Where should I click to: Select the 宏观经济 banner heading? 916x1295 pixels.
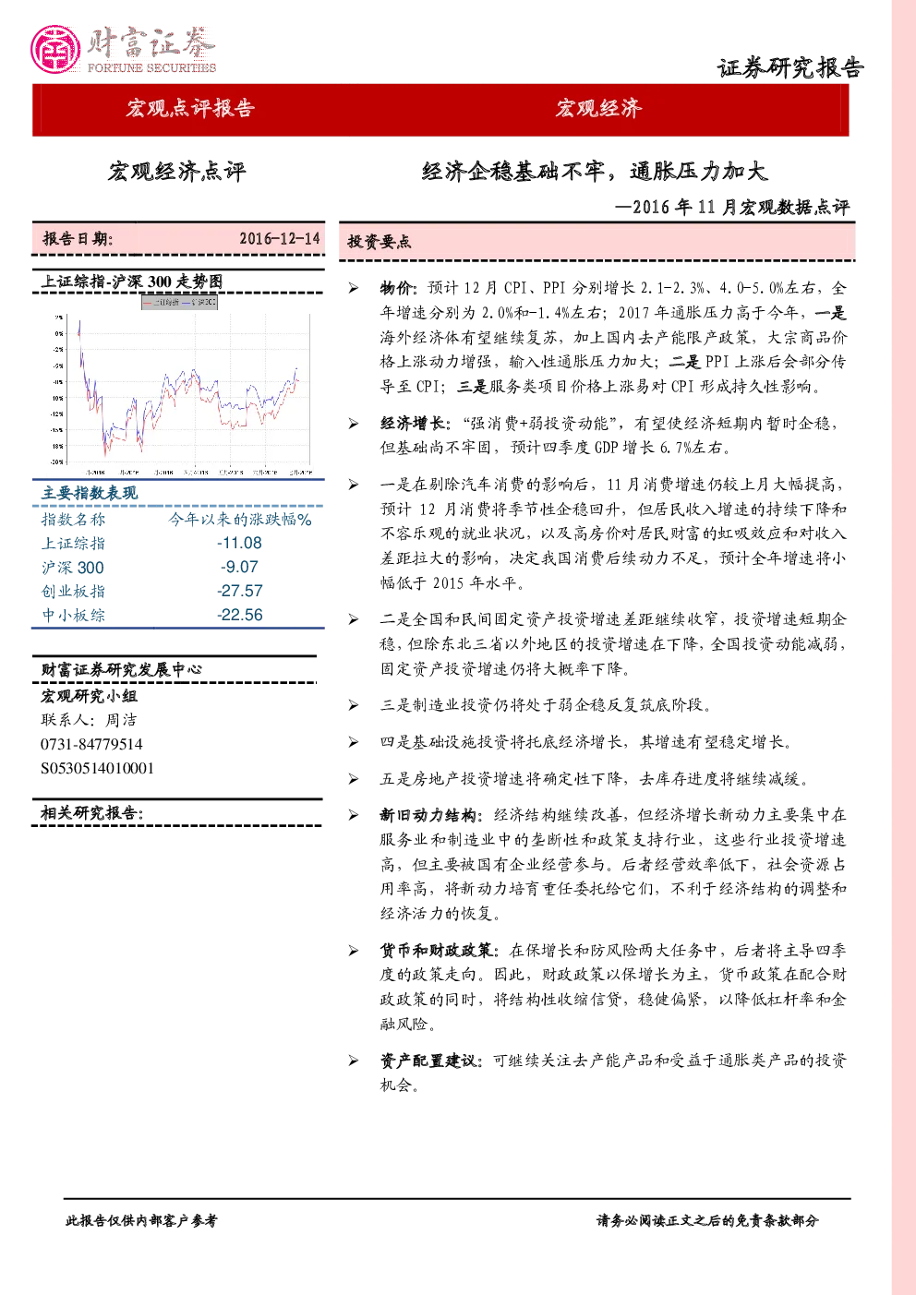598,109
